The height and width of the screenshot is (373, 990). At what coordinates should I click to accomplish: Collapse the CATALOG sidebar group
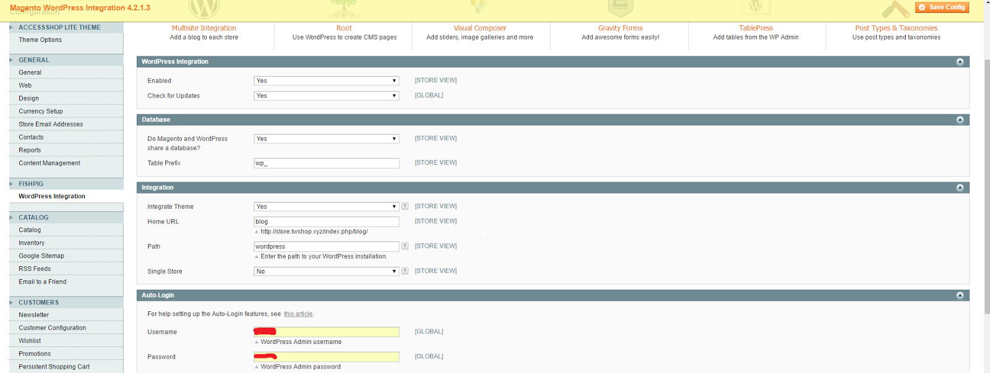66,217
